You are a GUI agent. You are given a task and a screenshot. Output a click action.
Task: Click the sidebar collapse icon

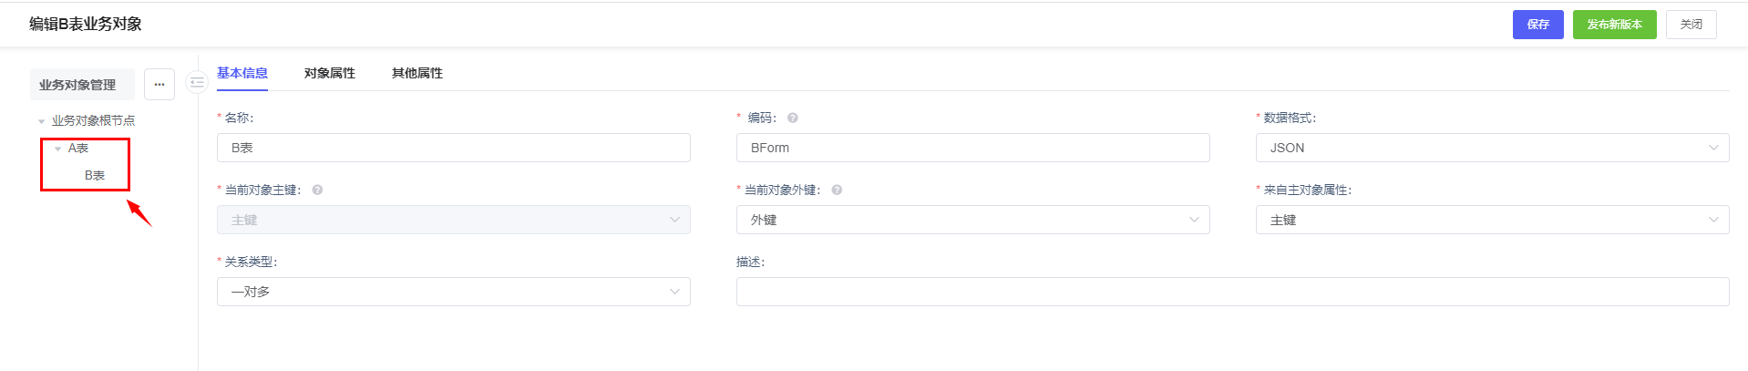click(x=197, y=83)
